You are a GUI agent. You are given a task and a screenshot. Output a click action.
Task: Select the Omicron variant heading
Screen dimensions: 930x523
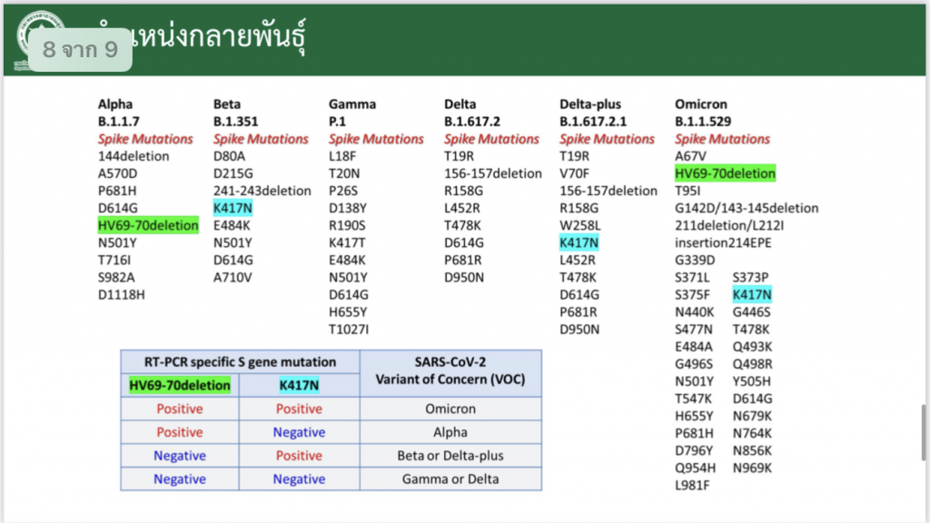pos(701,104)
